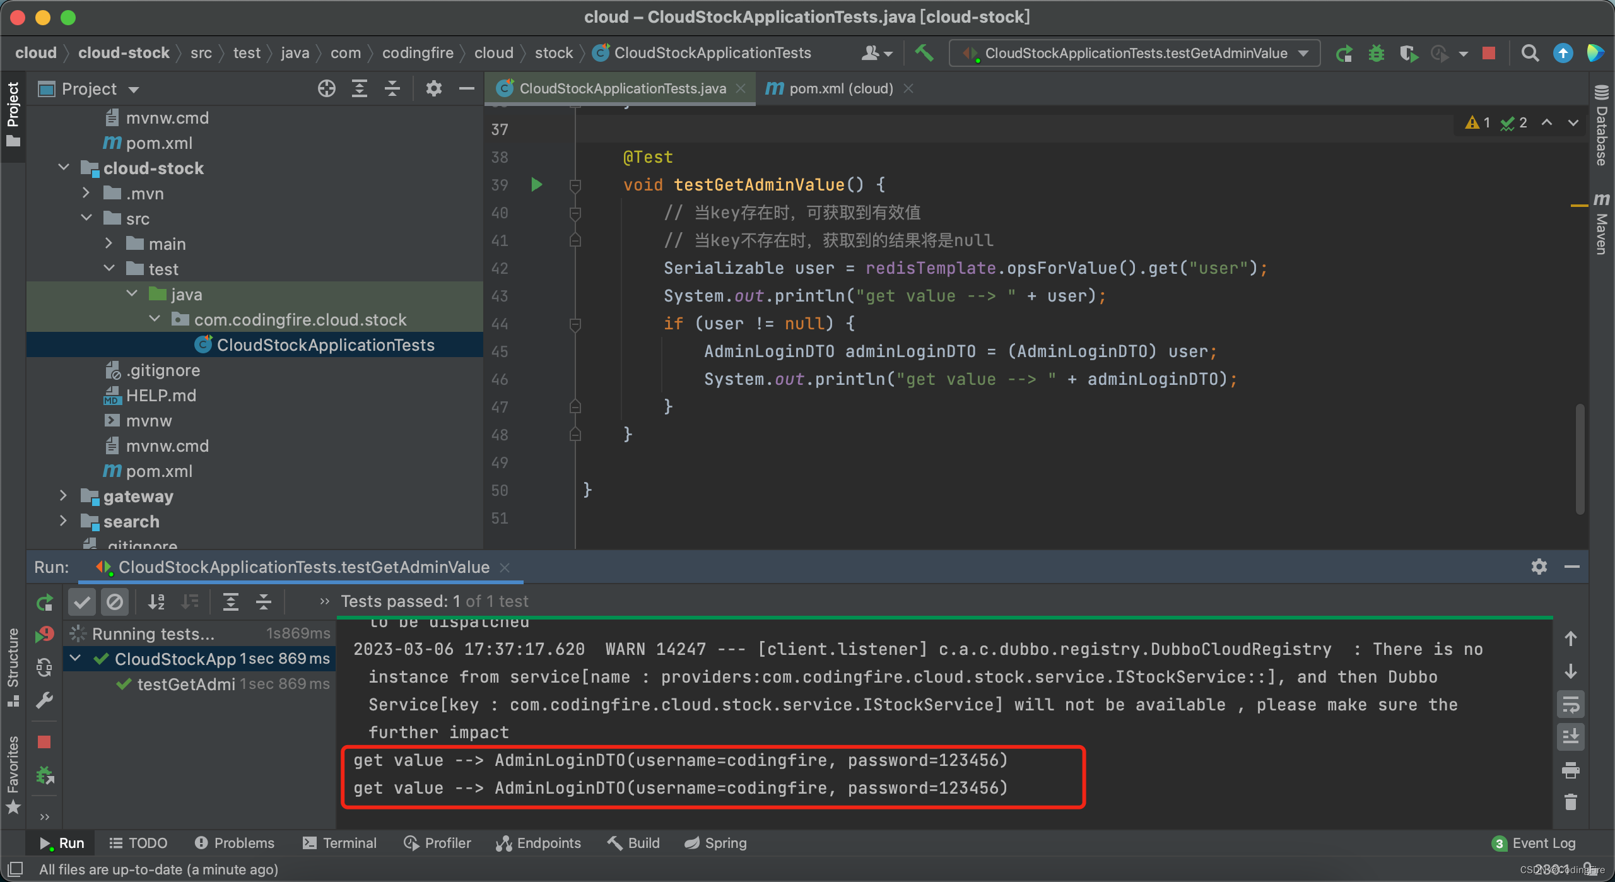
Task: Toggle the passed tests filter checkbox
Action: (x=84, y=602)
